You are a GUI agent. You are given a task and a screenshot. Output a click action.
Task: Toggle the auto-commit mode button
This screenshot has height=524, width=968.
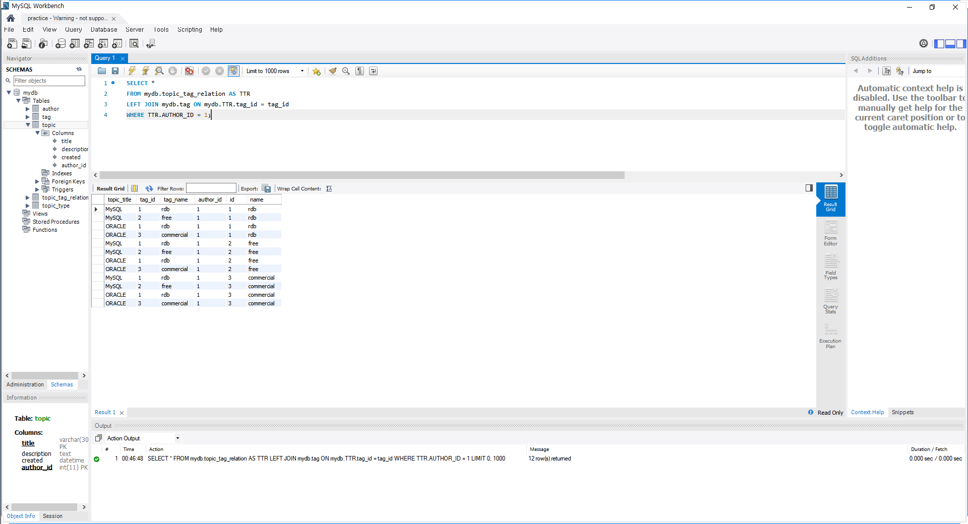coord(233,71)
